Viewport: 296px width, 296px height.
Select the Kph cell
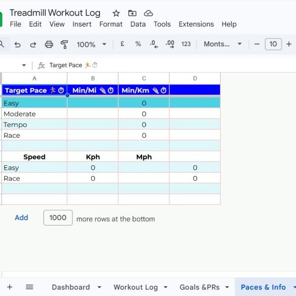93,157
